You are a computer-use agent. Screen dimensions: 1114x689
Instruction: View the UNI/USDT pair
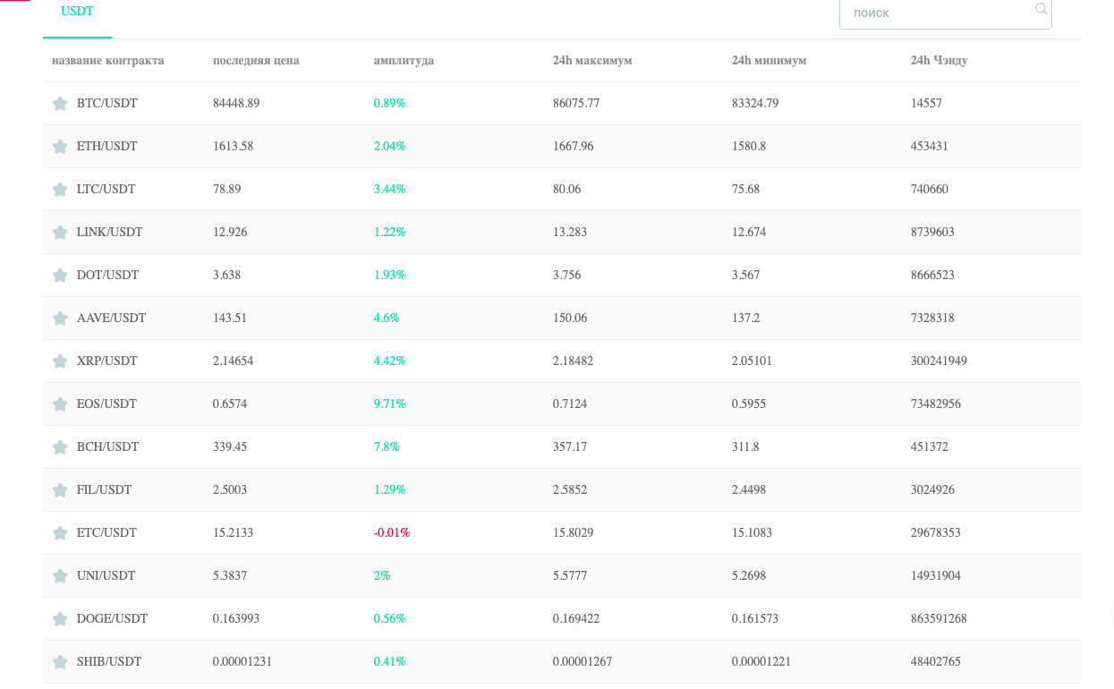[x=106, y=576]
